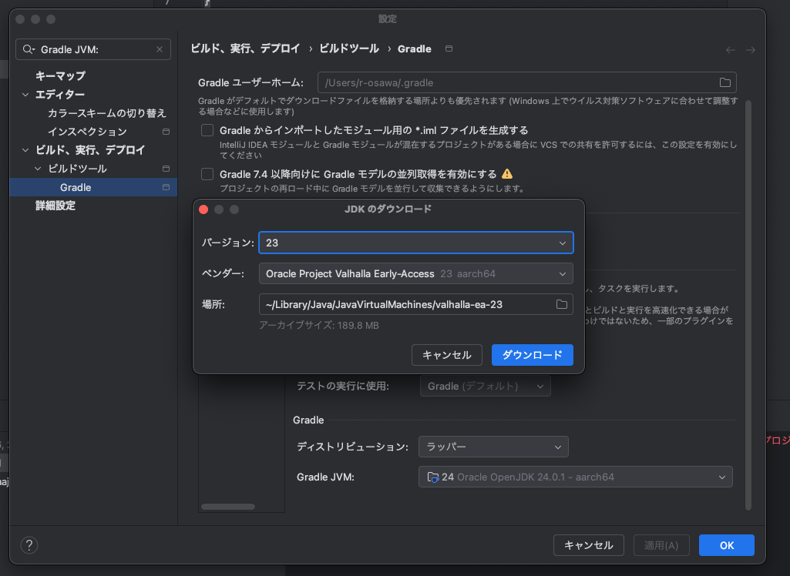Click the horizontal scrollbar under project list
The height and width of the screenshot is (576, 790).
(x=227, y=507)
